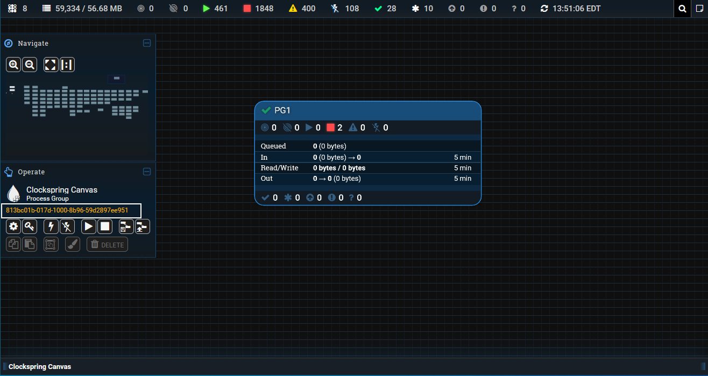Click Clockspring Canvas breadcrumb link
708x376 pixels.
click(40, 366)
